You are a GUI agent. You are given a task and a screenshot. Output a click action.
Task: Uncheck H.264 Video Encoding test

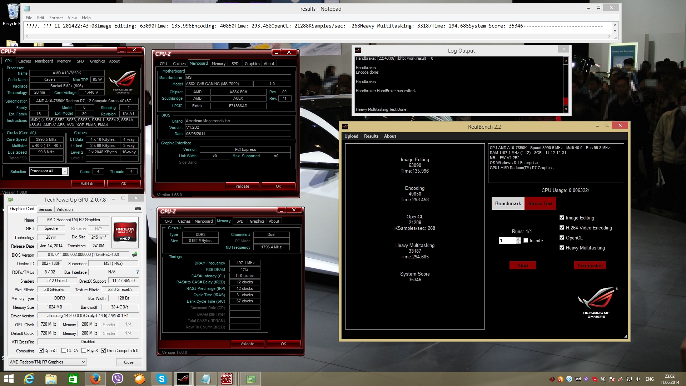click(x=562, y=228)
